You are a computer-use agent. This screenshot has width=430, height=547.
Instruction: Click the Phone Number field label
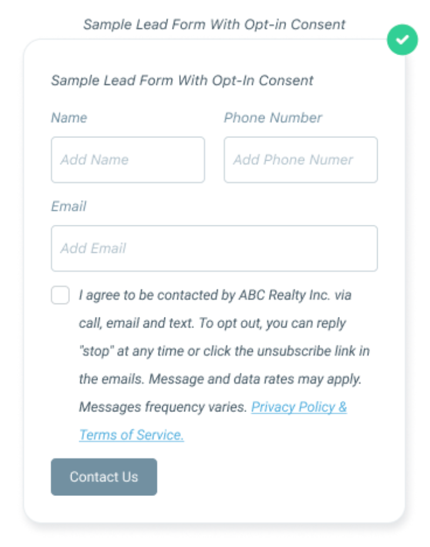(x=273, y=118)
